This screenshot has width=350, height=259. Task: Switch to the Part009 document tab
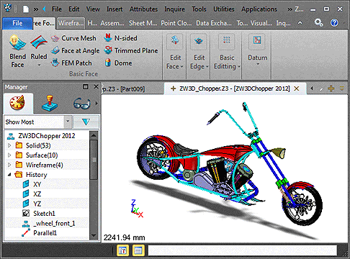coord(123,88)
